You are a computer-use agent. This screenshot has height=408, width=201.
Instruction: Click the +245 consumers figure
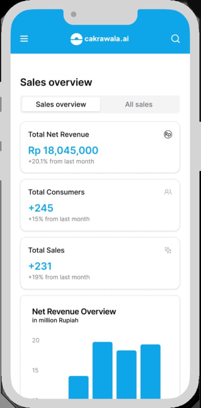[x=41, y=208]
